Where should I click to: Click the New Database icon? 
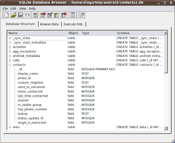pos(7,15)
